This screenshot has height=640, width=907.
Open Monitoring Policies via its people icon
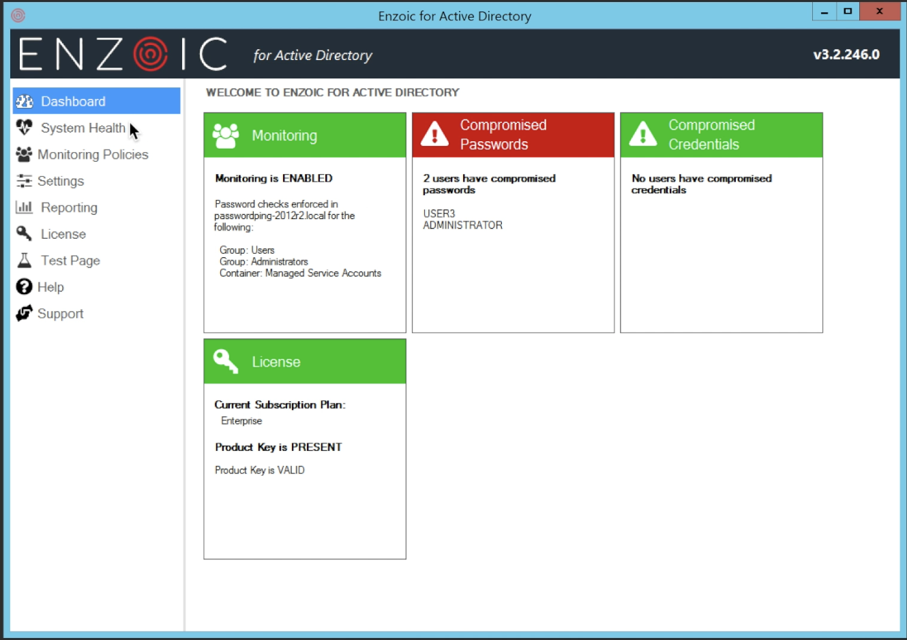(23, 154)
